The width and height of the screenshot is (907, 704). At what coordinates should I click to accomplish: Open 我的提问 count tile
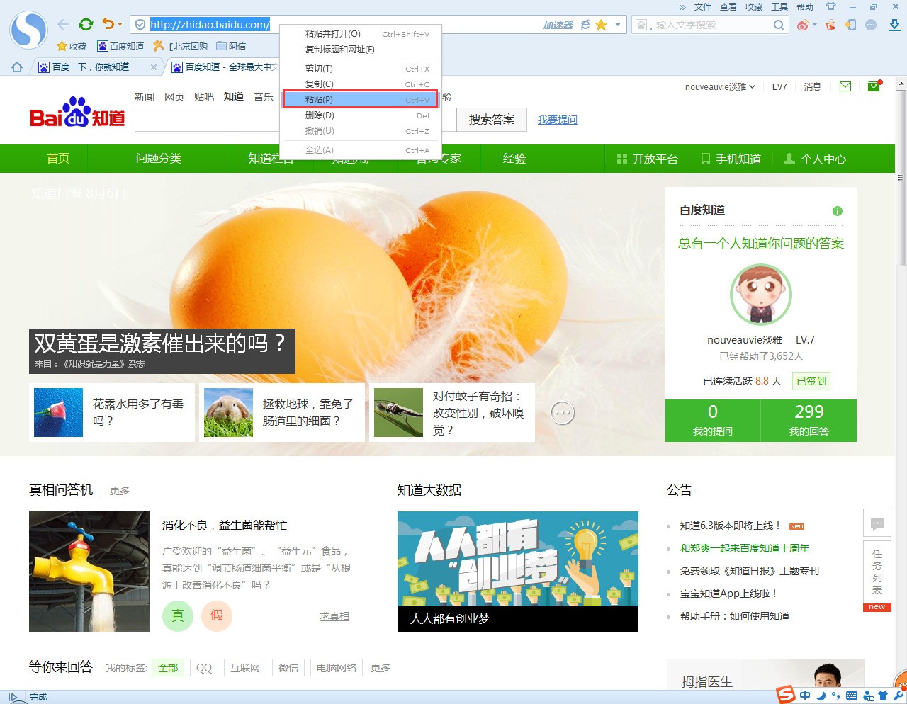(713, 420)
